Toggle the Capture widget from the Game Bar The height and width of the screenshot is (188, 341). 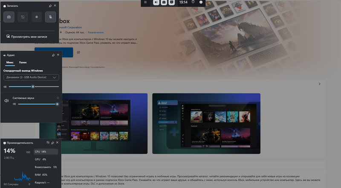pos(164,2)
